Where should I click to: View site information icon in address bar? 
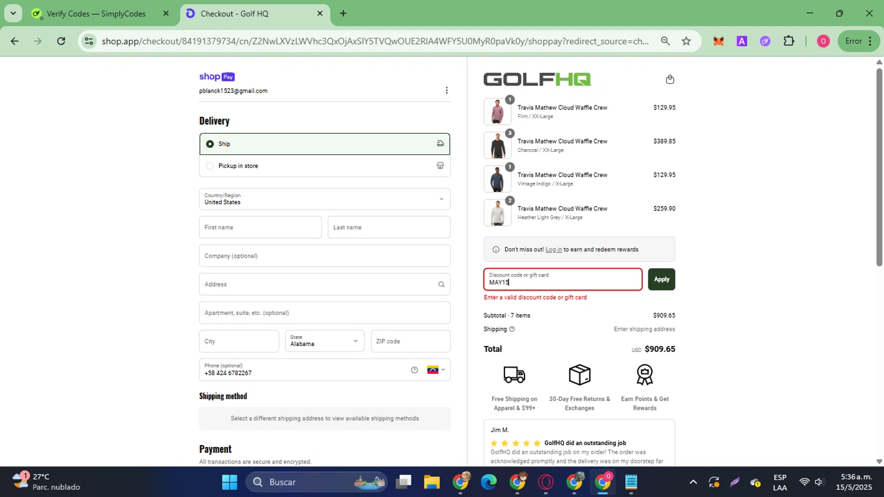click(x=89, y=41)
